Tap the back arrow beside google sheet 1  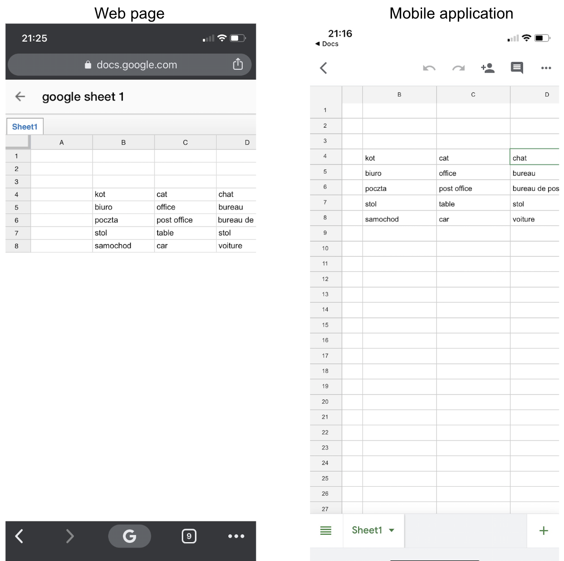click(x=20, y=96)
